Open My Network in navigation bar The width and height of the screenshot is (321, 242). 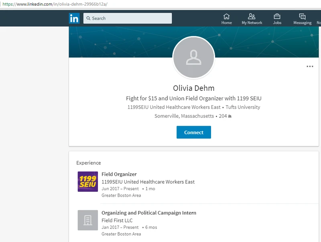(252, 19)
